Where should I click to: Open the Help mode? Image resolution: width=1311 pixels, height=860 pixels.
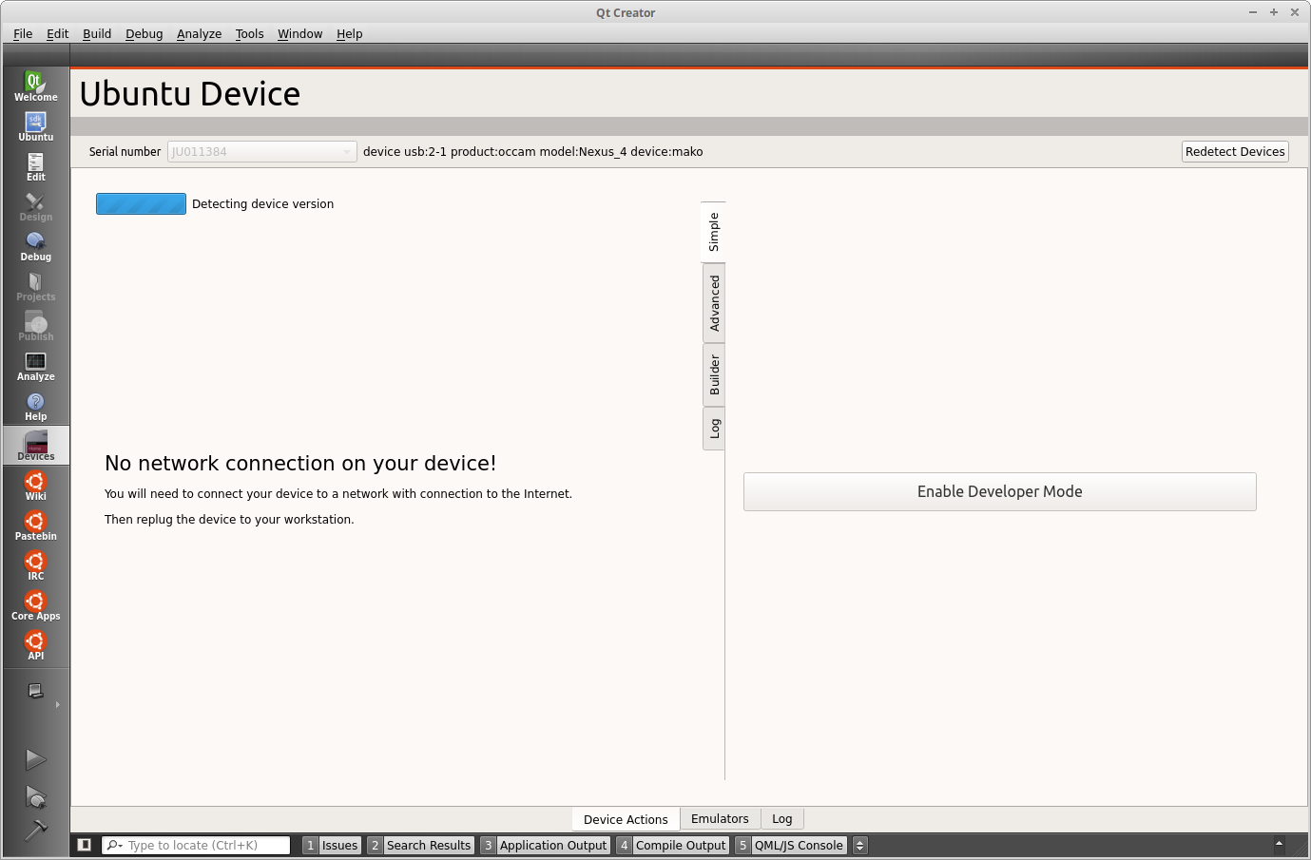click(35, 406)
